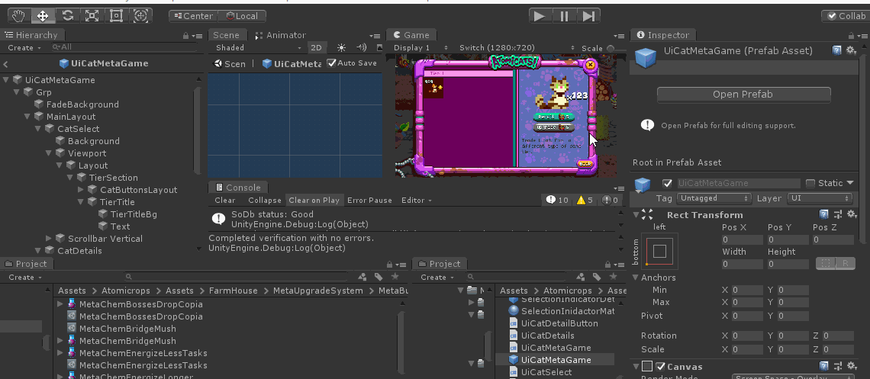Viewport: 870px width, 379px height.
Task: Switch to the Inspector tab
Action: (x=663, y=35)
